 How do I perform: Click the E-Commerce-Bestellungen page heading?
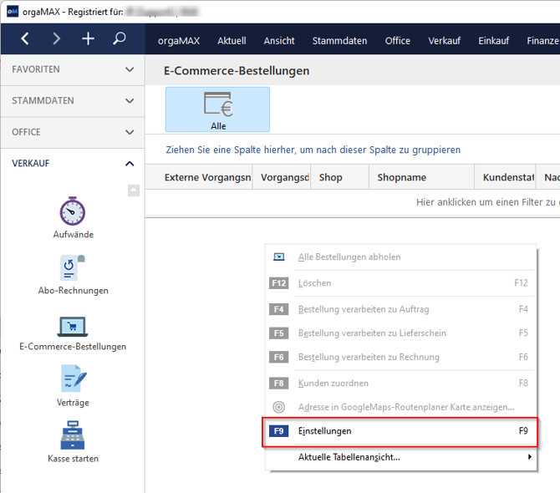pyautogui.click(x=237, y=71)
